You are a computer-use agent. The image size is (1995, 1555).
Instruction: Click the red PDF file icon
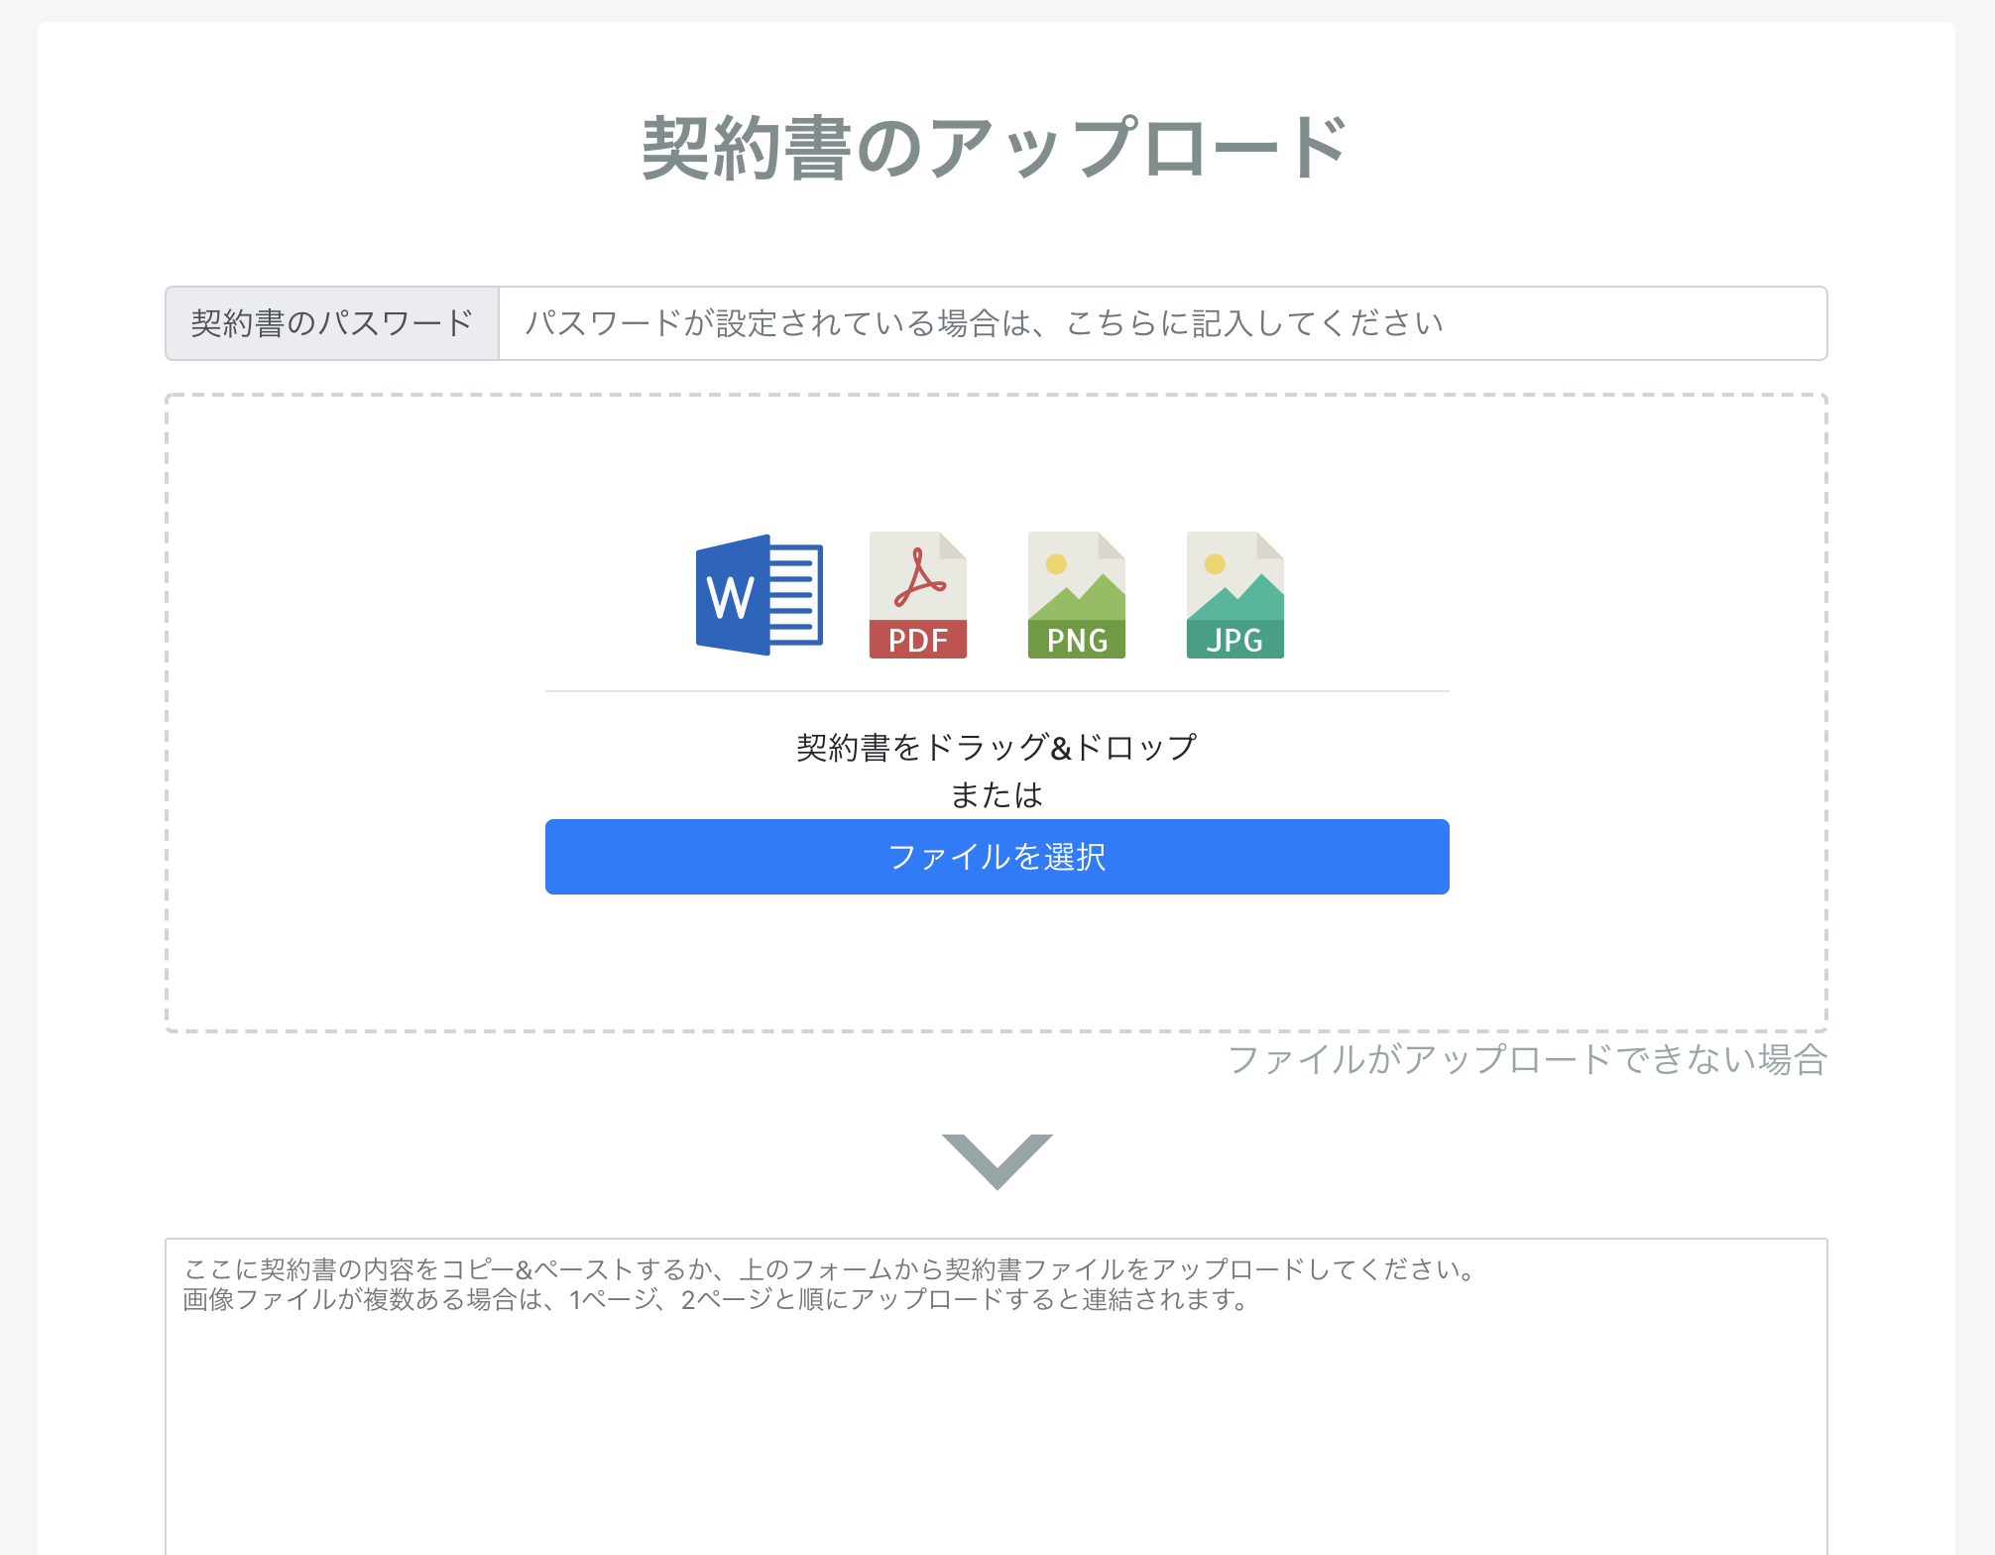pyautogui.click(x=918, y=595)
